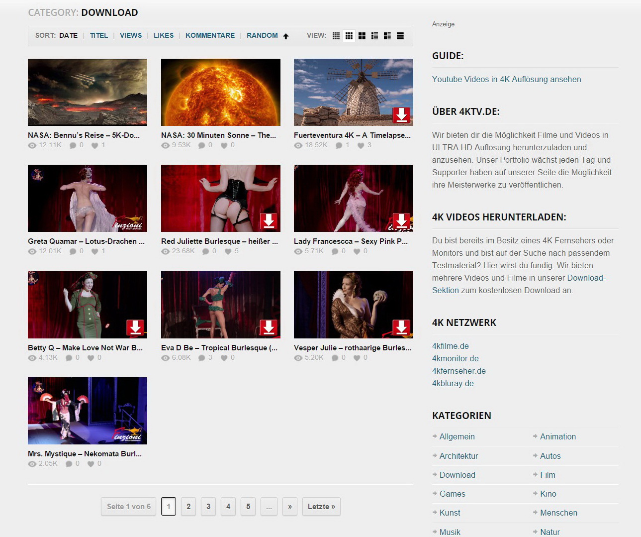
Task: Sort videos by Views
Action: click(131, 35)
